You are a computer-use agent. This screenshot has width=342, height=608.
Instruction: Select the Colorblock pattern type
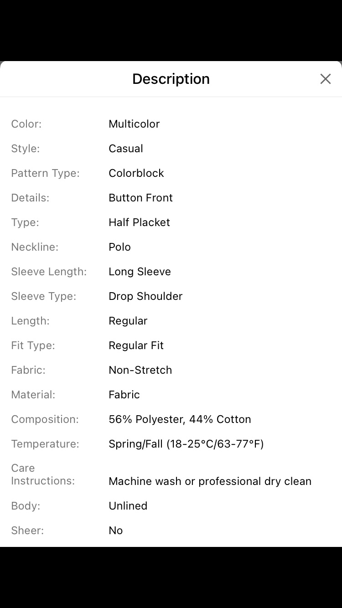pyautogui.click(x=136, y=173)
